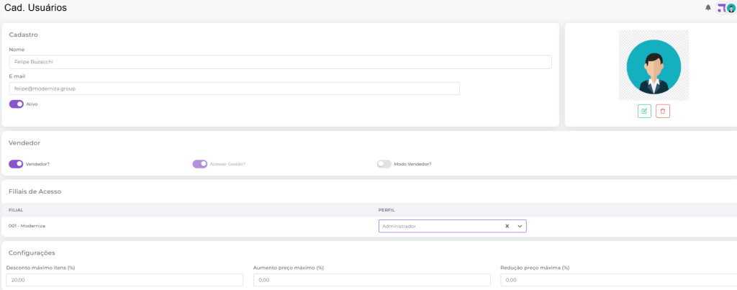The width and height of the screenshot is (737, 290).
Task: Expand the Perfil dropdown arrow
Action: (x=520, y=226)
